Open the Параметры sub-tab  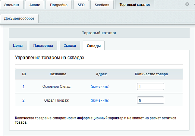(43, 46)
